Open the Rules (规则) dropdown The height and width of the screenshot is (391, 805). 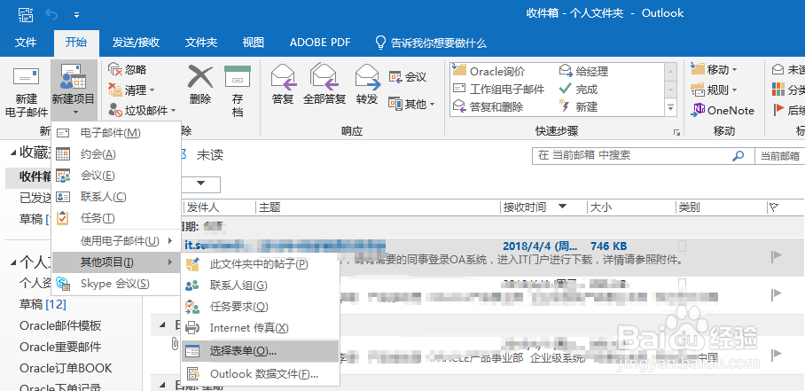[x=715, y=90]
